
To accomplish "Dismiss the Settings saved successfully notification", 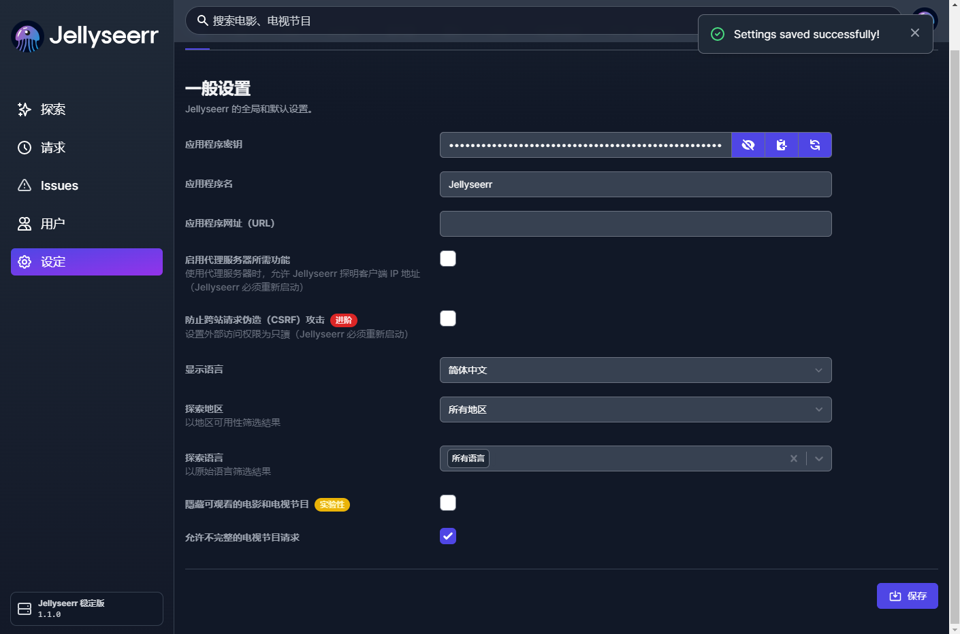I will point(915,33).
